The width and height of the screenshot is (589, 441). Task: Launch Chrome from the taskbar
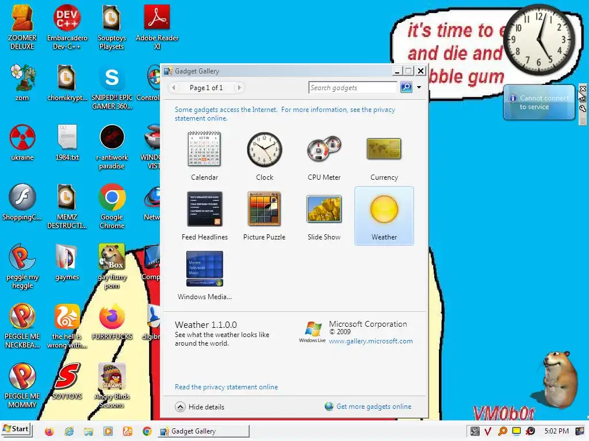[147, 431]
